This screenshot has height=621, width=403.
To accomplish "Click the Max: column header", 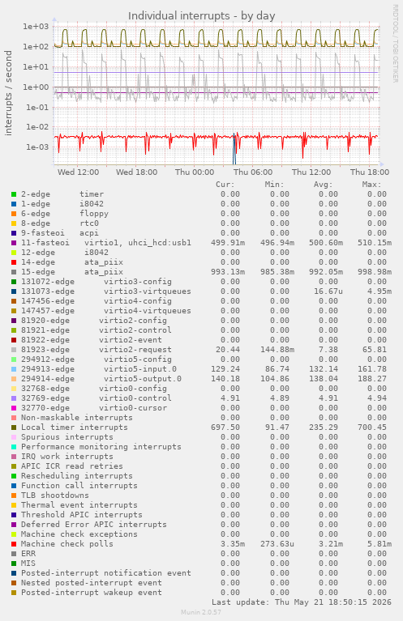I will pyautogui.click(x=371, y=185).
